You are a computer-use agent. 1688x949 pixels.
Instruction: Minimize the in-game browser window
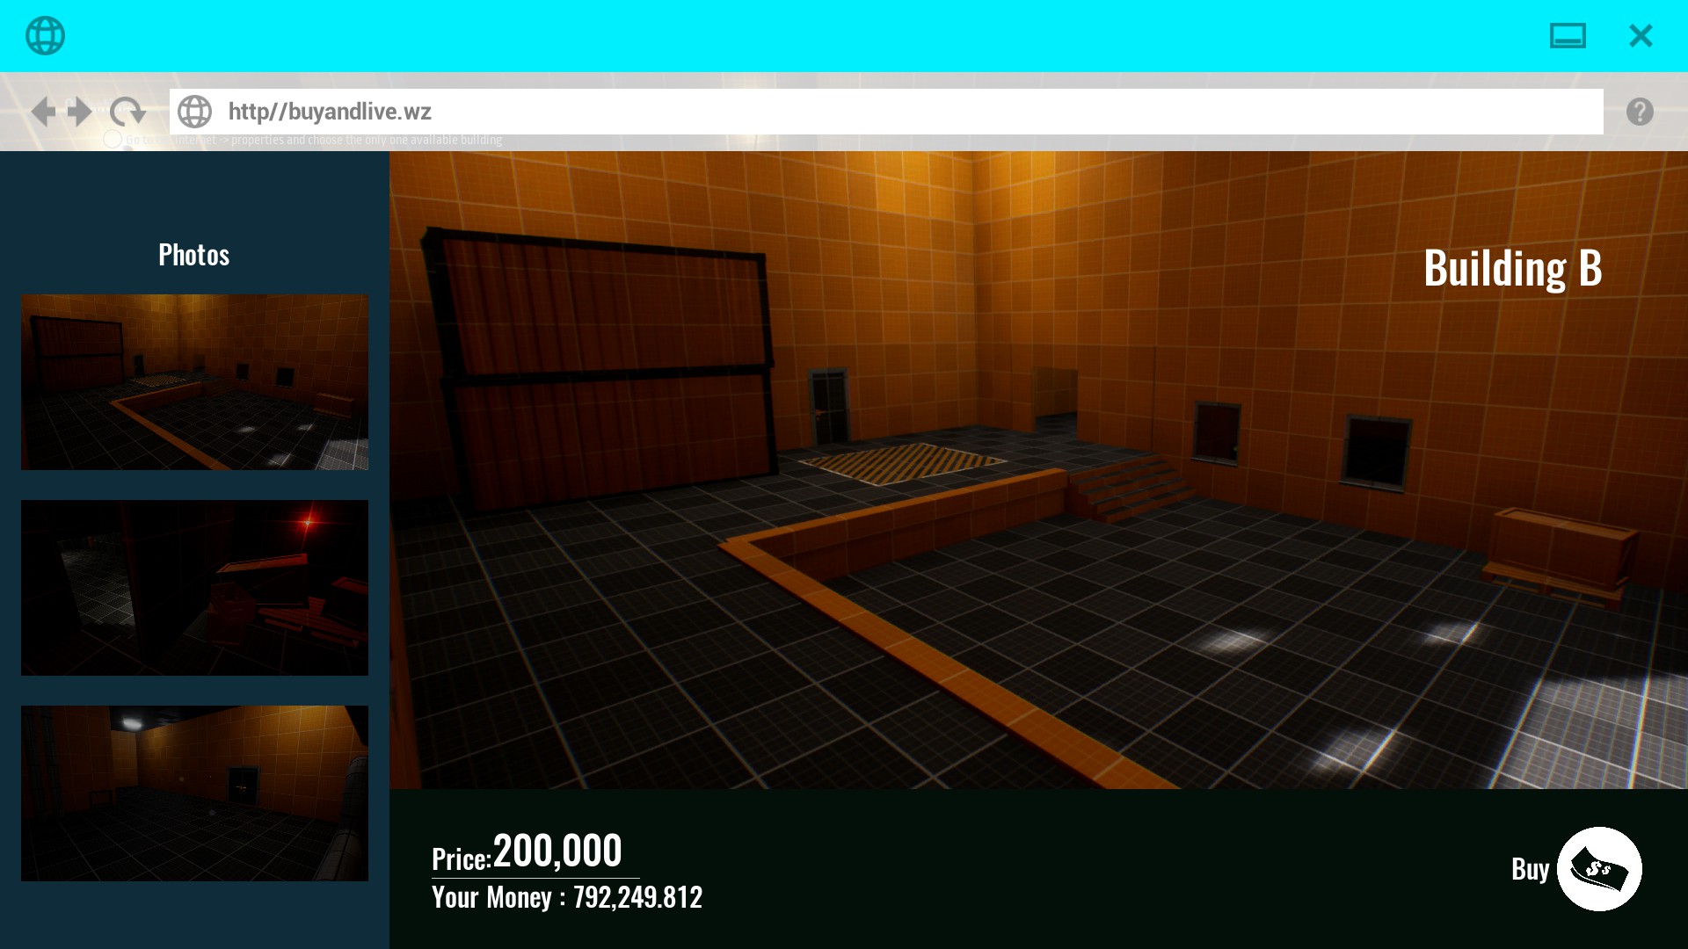(1568, 36)
